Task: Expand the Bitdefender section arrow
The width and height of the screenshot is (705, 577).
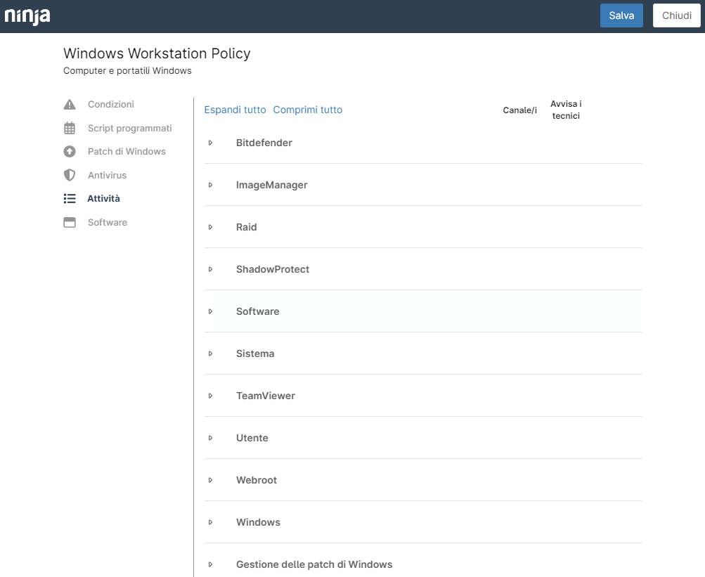Action: [x=210, y=143]
